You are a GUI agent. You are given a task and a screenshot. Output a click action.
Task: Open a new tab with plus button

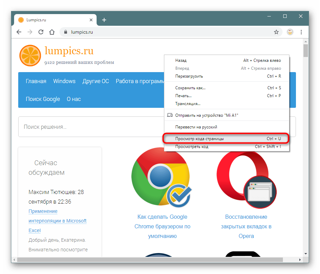point(104,20)
